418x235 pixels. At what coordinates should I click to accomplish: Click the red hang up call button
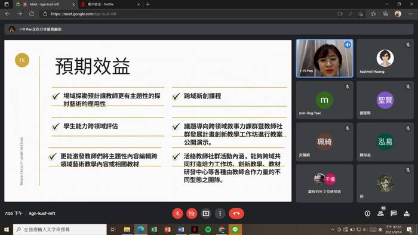click(236, 214)
